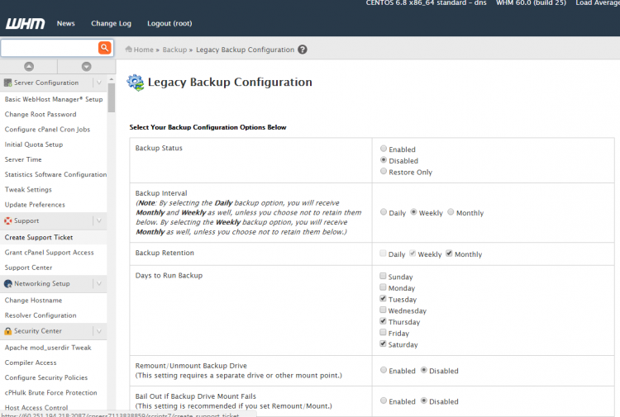Uncheck Thursday backup day

click(383, 320)
